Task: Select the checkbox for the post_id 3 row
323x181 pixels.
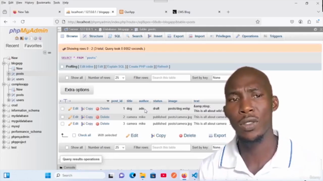Action: coord(63,124)
